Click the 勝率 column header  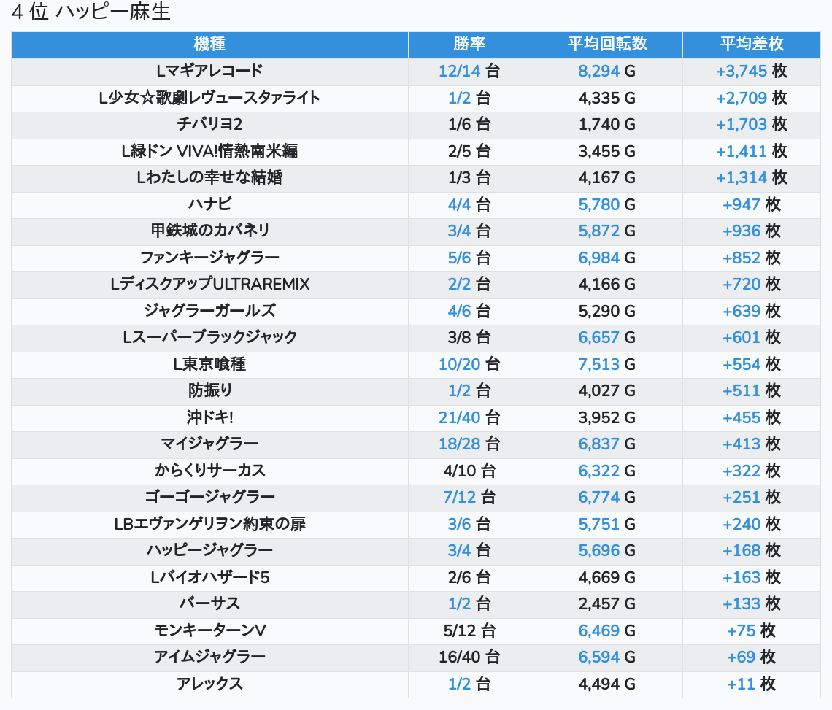coord(469,44)
